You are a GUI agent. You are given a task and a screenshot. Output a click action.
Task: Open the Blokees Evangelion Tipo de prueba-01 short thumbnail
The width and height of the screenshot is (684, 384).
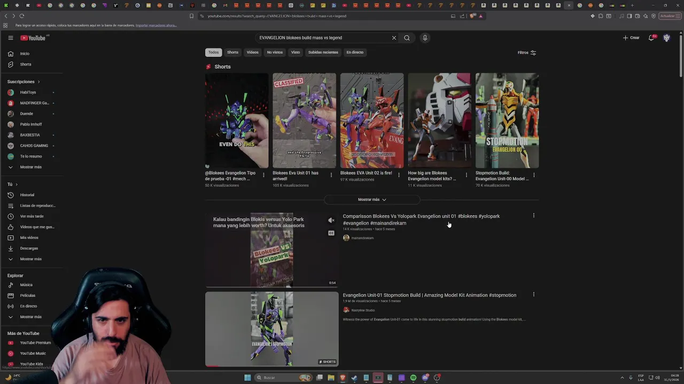point(237,121)
